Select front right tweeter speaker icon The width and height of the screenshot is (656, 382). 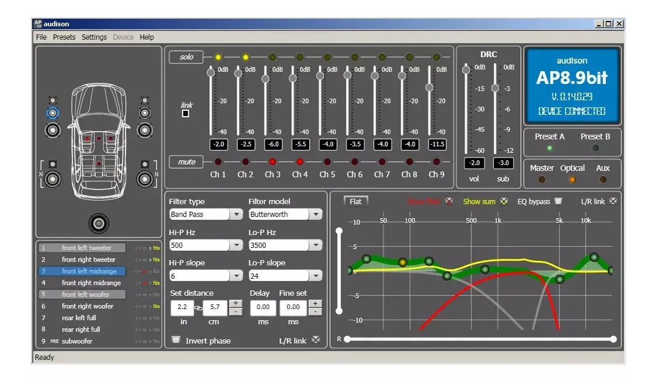click(145, 100)
